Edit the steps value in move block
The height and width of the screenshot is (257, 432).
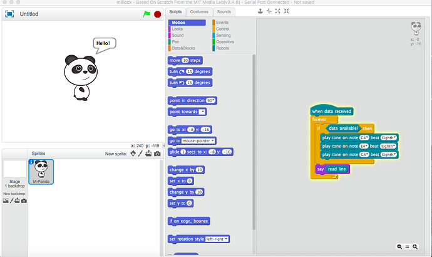[185, 60]
